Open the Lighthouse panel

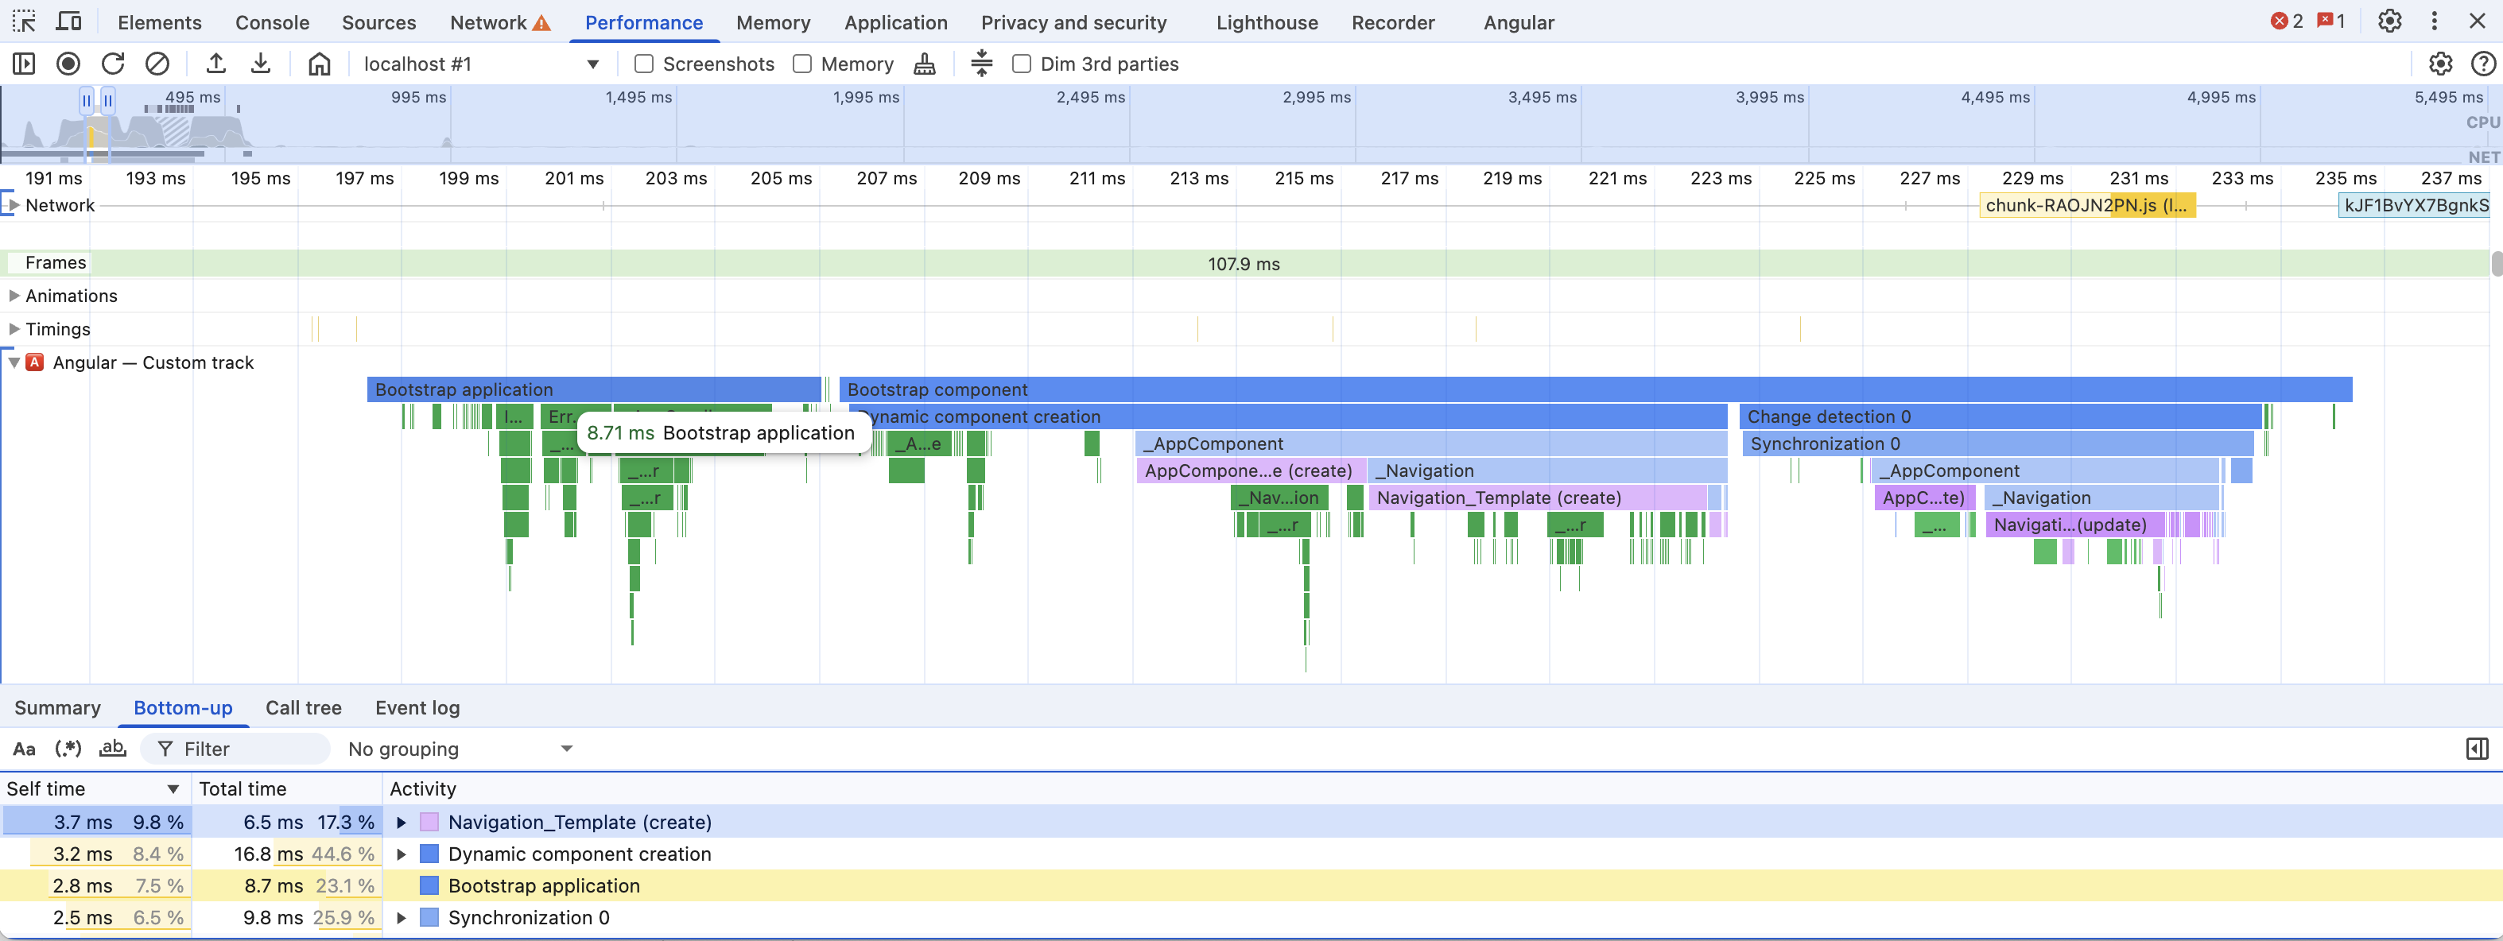coord(1265,21)
